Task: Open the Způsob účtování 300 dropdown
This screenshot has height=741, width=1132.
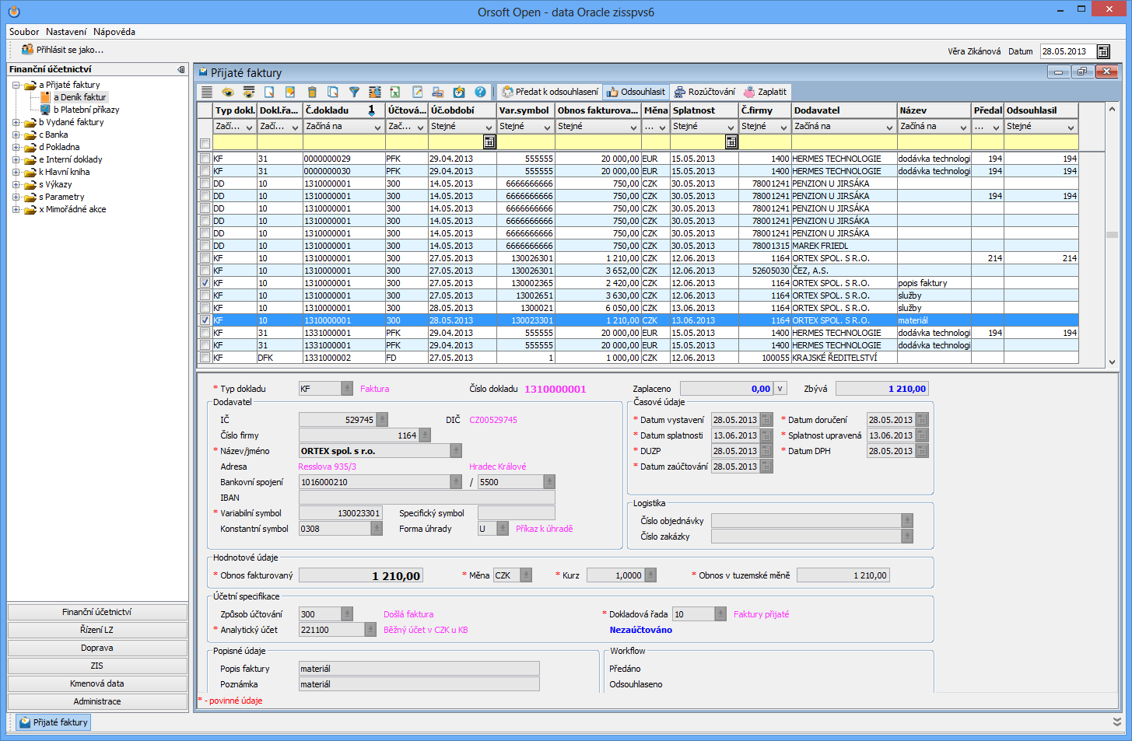Action: click(x=347, y=614)
